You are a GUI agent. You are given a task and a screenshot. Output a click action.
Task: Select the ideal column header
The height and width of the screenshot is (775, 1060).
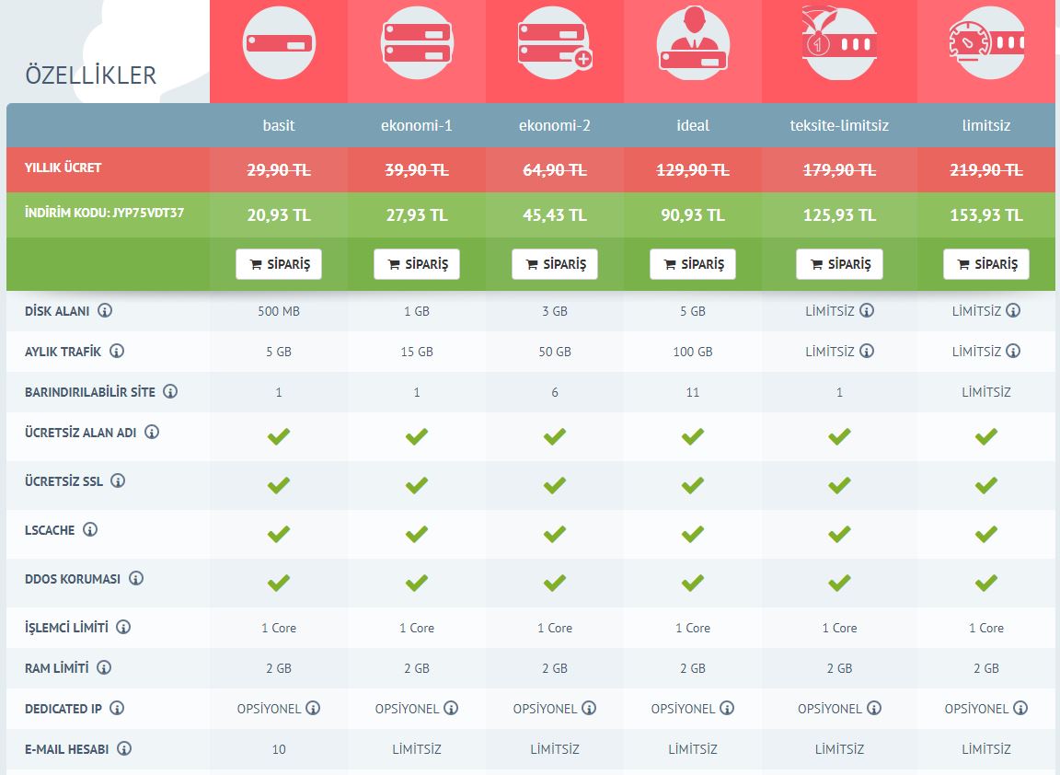click(693, 125)
